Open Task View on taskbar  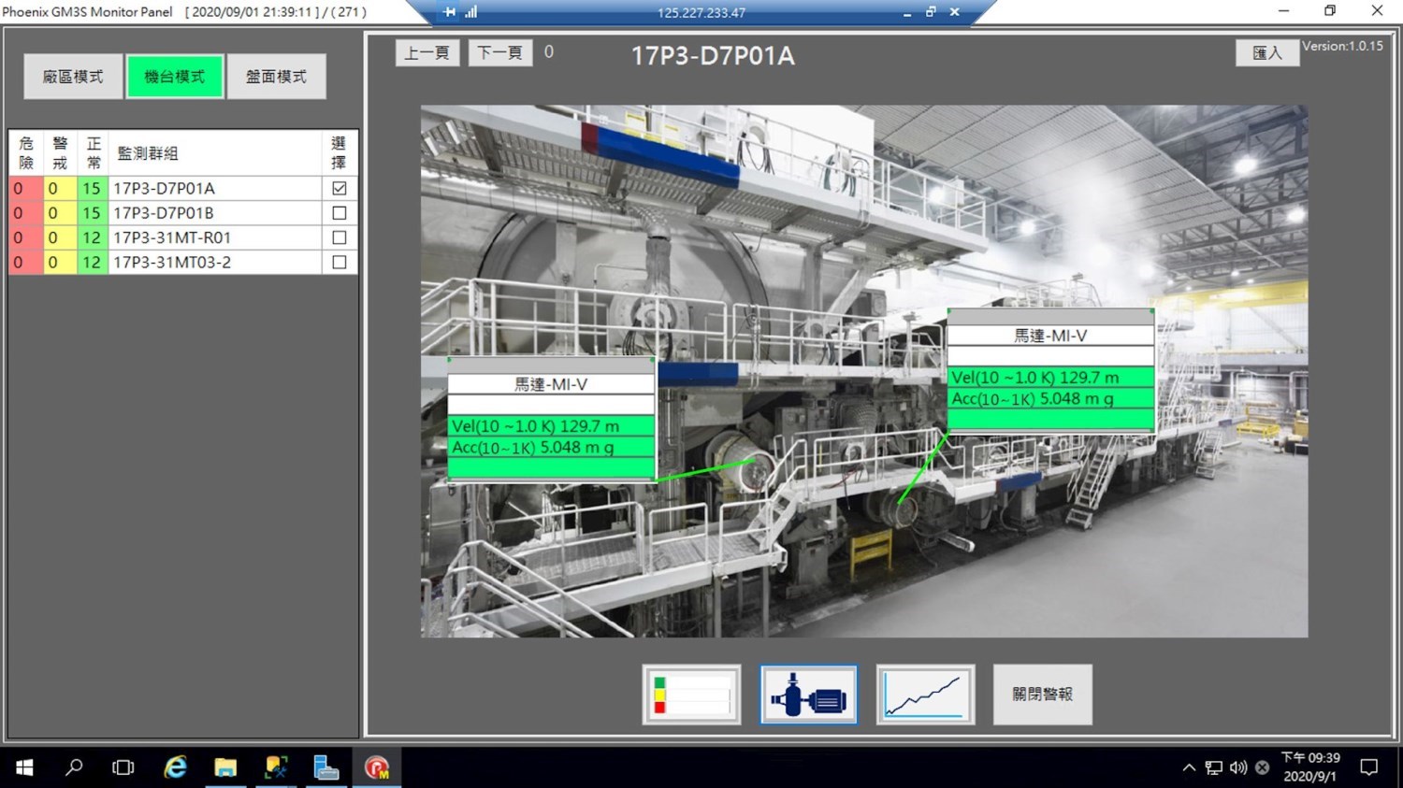123,767
